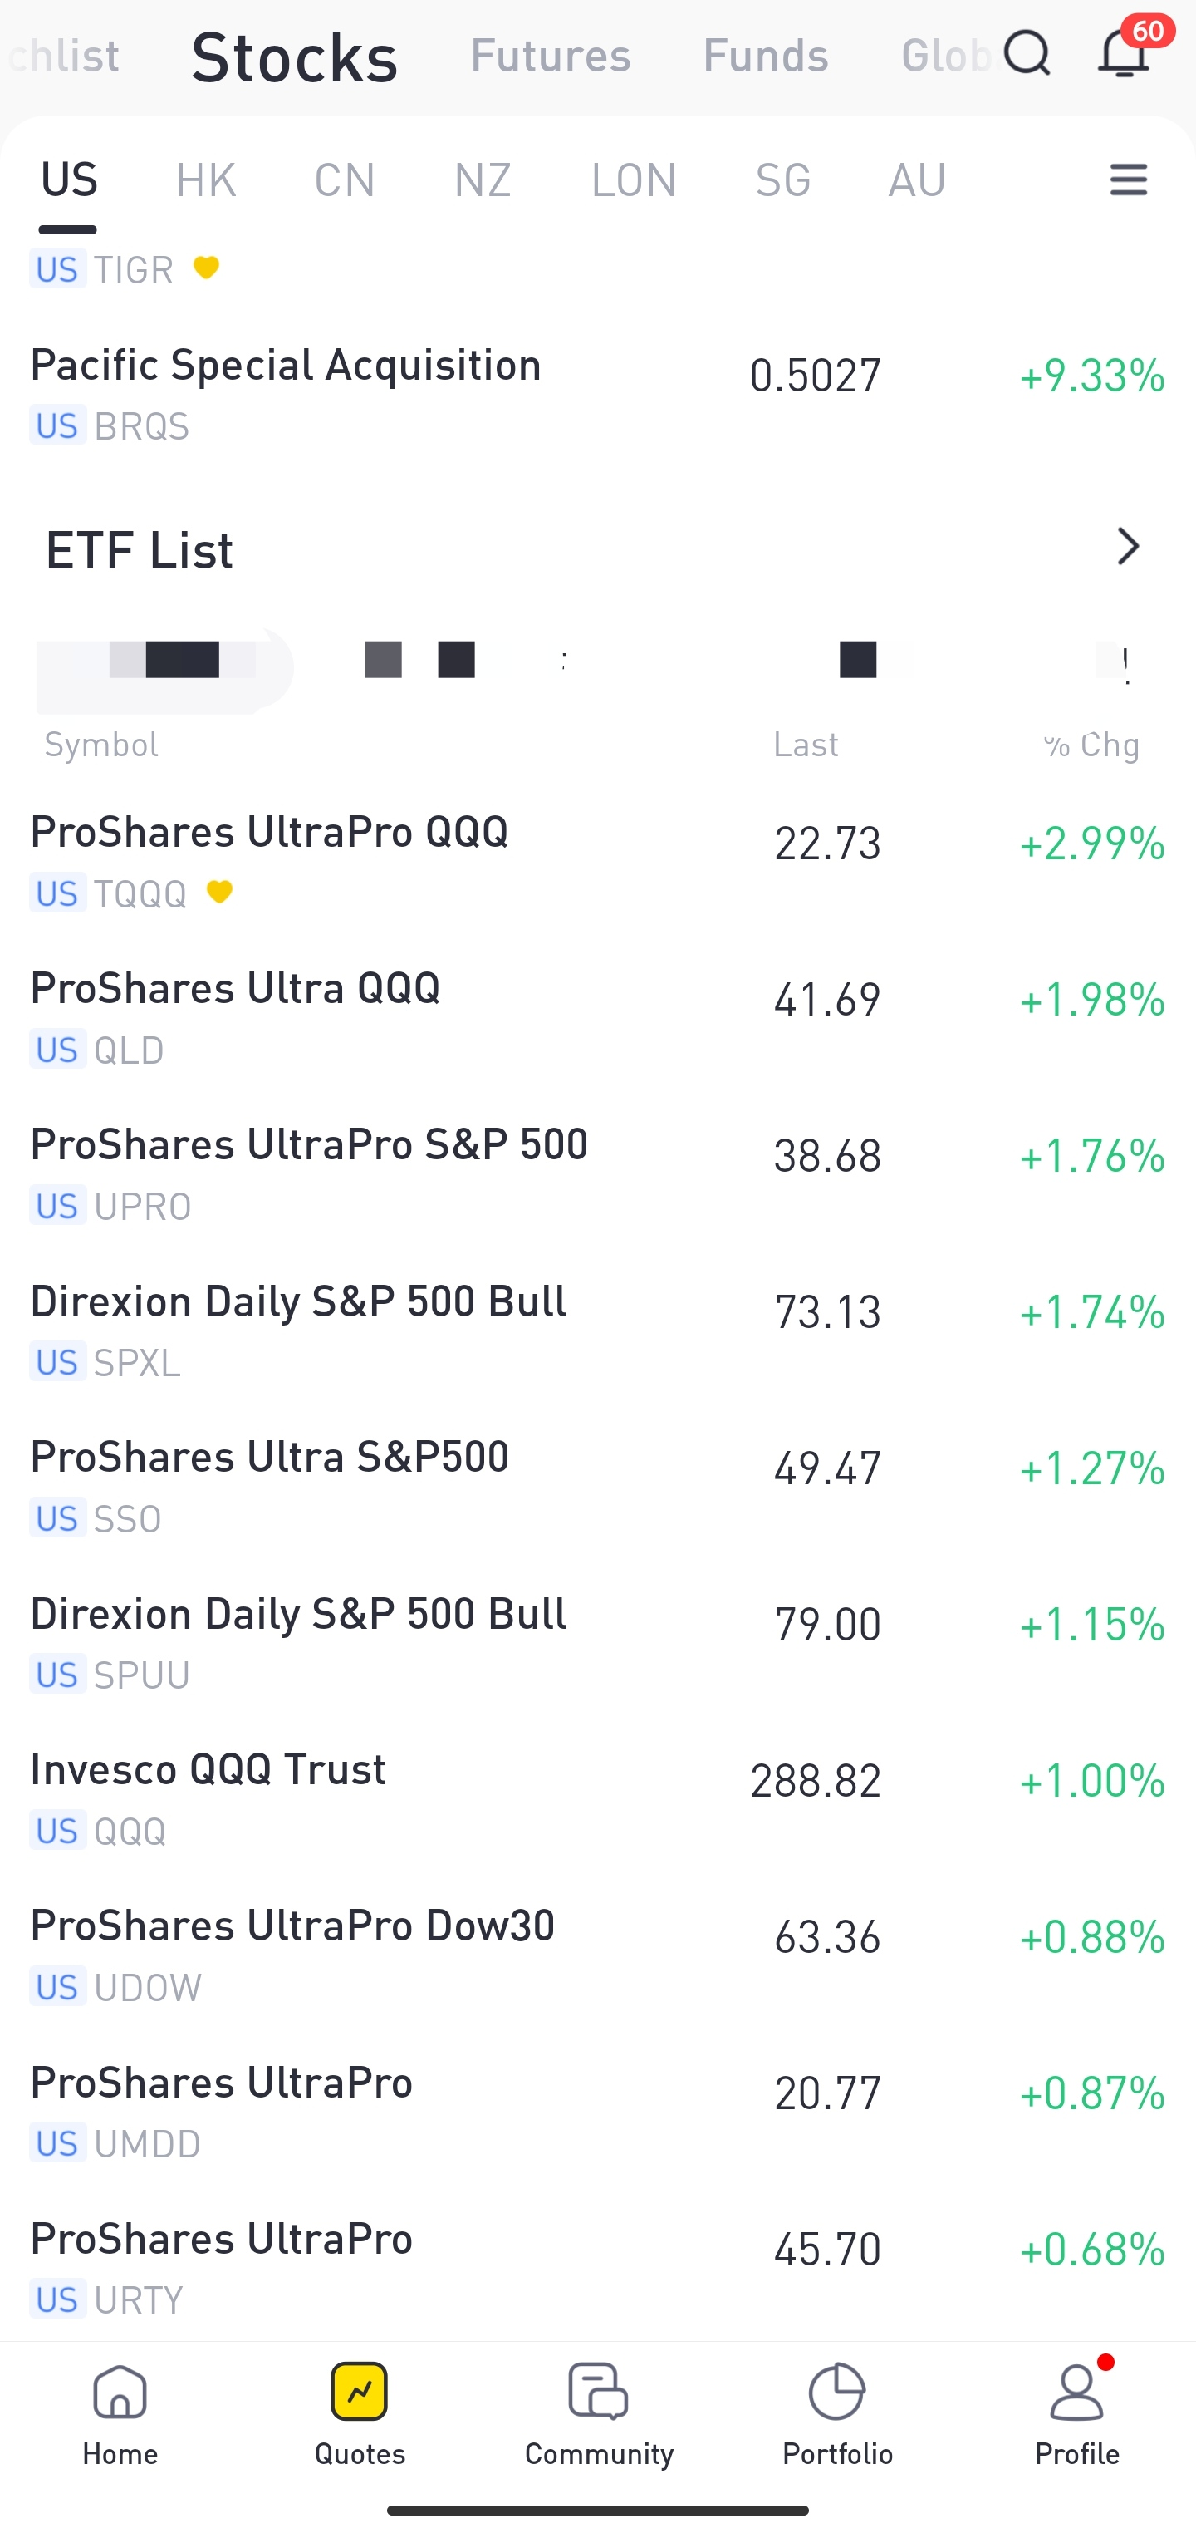The width and height of the screenshot is (1196, 2533).
Task: Tap the yellow heart beside TIGR
Action: point(206,268)
